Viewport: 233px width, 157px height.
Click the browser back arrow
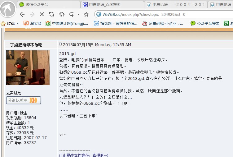(22, 14)
